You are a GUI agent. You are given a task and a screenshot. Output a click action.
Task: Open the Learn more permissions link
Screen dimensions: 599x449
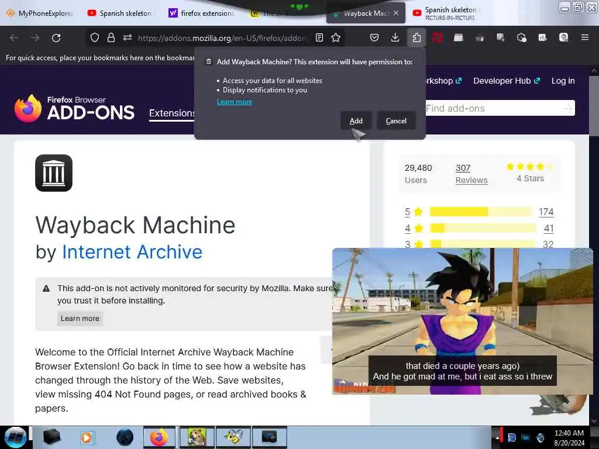click(235, 102)
